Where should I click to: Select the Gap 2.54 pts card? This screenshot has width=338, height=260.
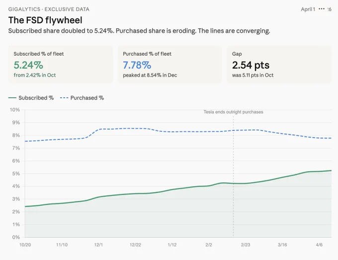[x=279, y=65]
